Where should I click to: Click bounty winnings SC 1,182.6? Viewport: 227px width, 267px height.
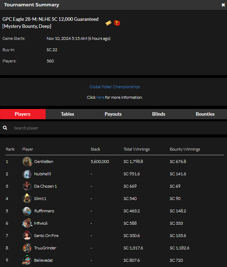coord(180,248)
